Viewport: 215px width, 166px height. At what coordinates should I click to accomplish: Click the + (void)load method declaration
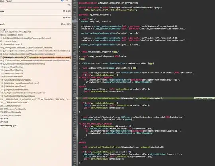tap(87, 19)
